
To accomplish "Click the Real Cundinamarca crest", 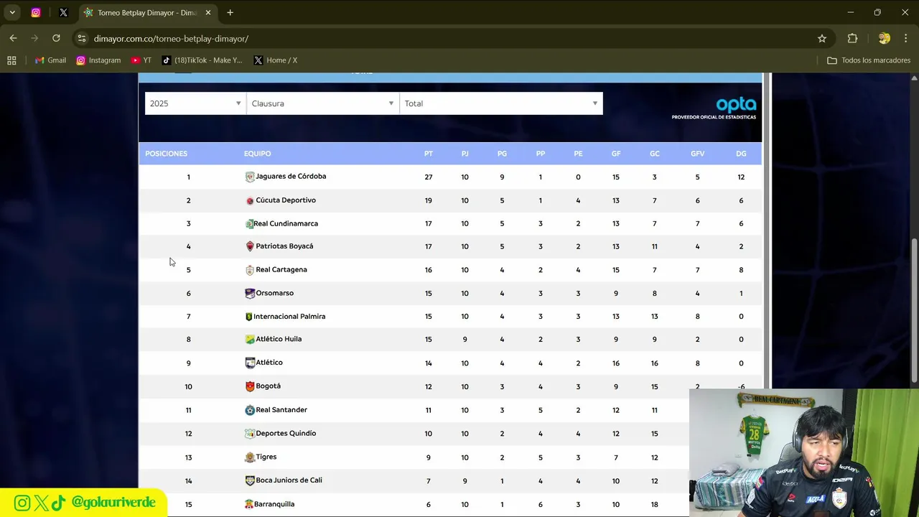I will 249,224.
